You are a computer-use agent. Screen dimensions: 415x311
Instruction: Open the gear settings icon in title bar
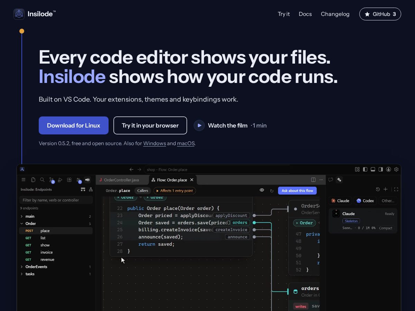pyautogui.click(x=396, y=169)
